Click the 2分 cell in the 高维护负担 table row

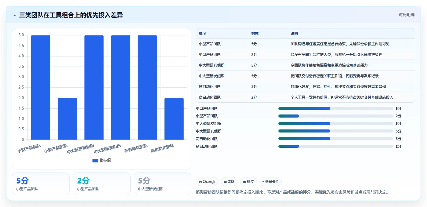254,55
